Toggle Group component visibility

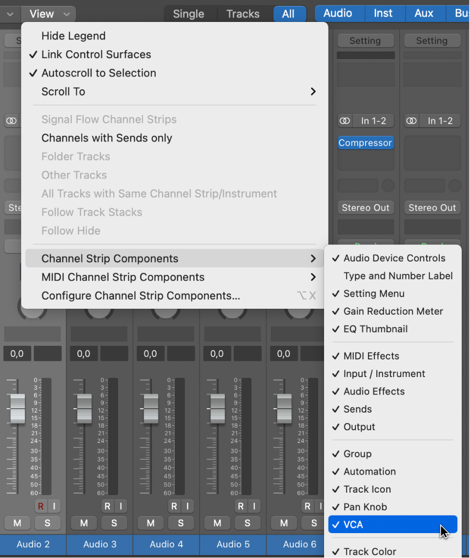click(x=393, y=454)
